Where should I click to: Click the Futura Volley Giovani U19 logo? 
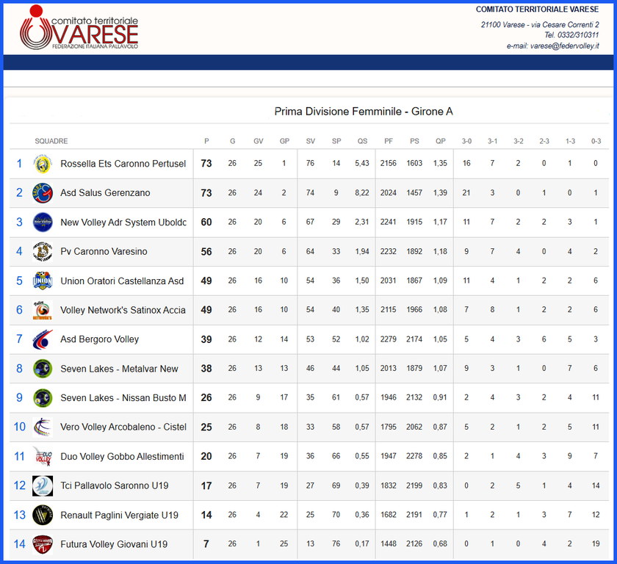tap(43, 544)
